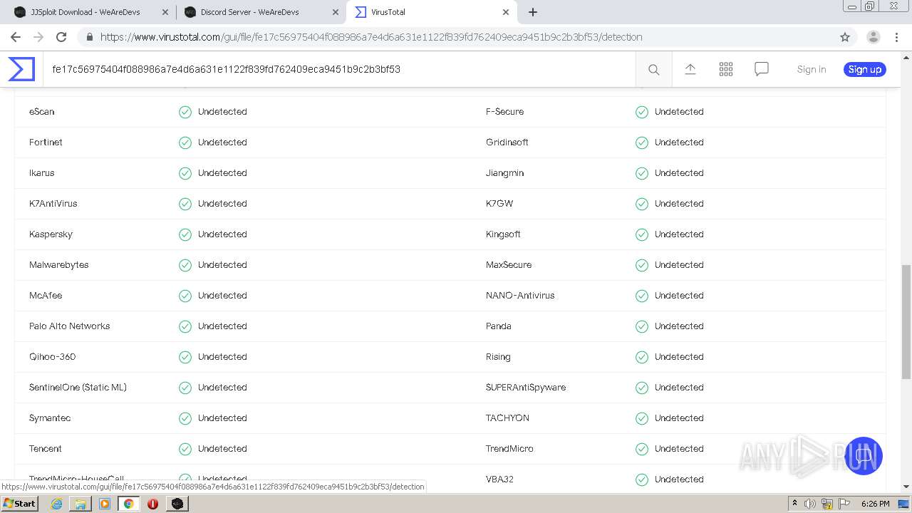Click the Symantec engine name
This screenshot has width=912, height=513.
50,418
